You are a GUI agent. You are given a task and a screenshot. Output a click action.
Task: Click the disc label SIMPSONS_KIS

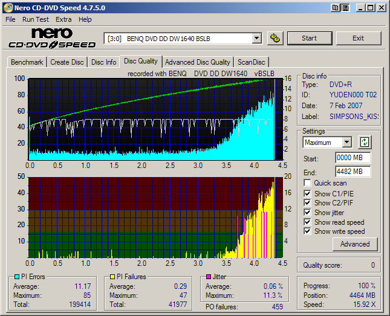pos(354,117)
